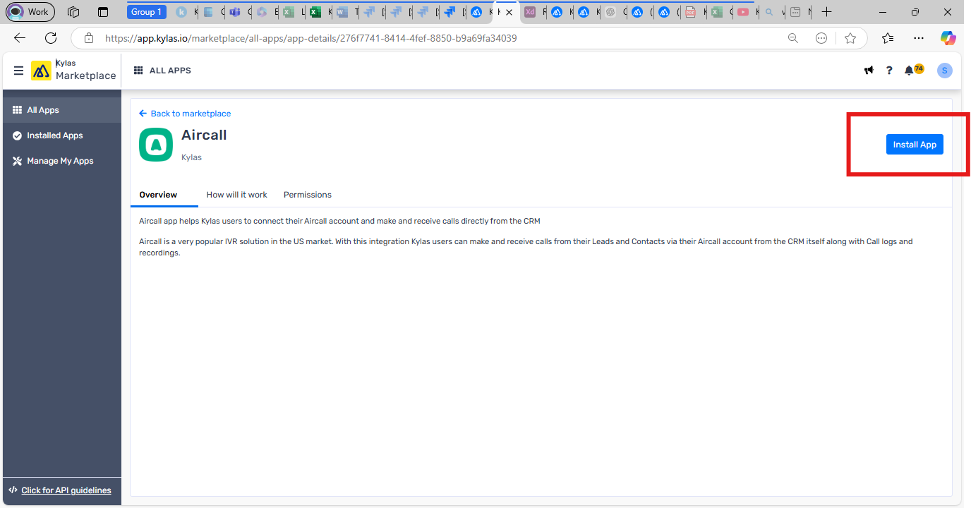
Task: Switch to the YouTube tab
Action: point(747,12)
